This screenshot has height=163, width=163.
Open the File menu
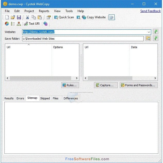(x=7, y=11)
